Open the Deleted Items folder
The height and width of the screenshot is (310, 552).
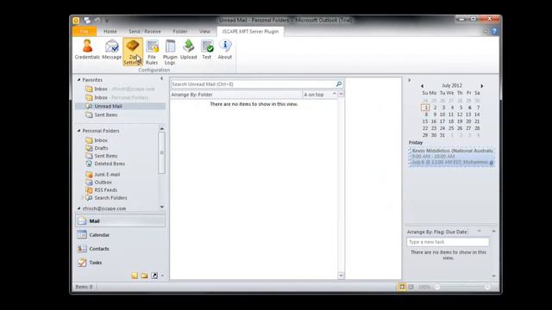pos(110,164)
